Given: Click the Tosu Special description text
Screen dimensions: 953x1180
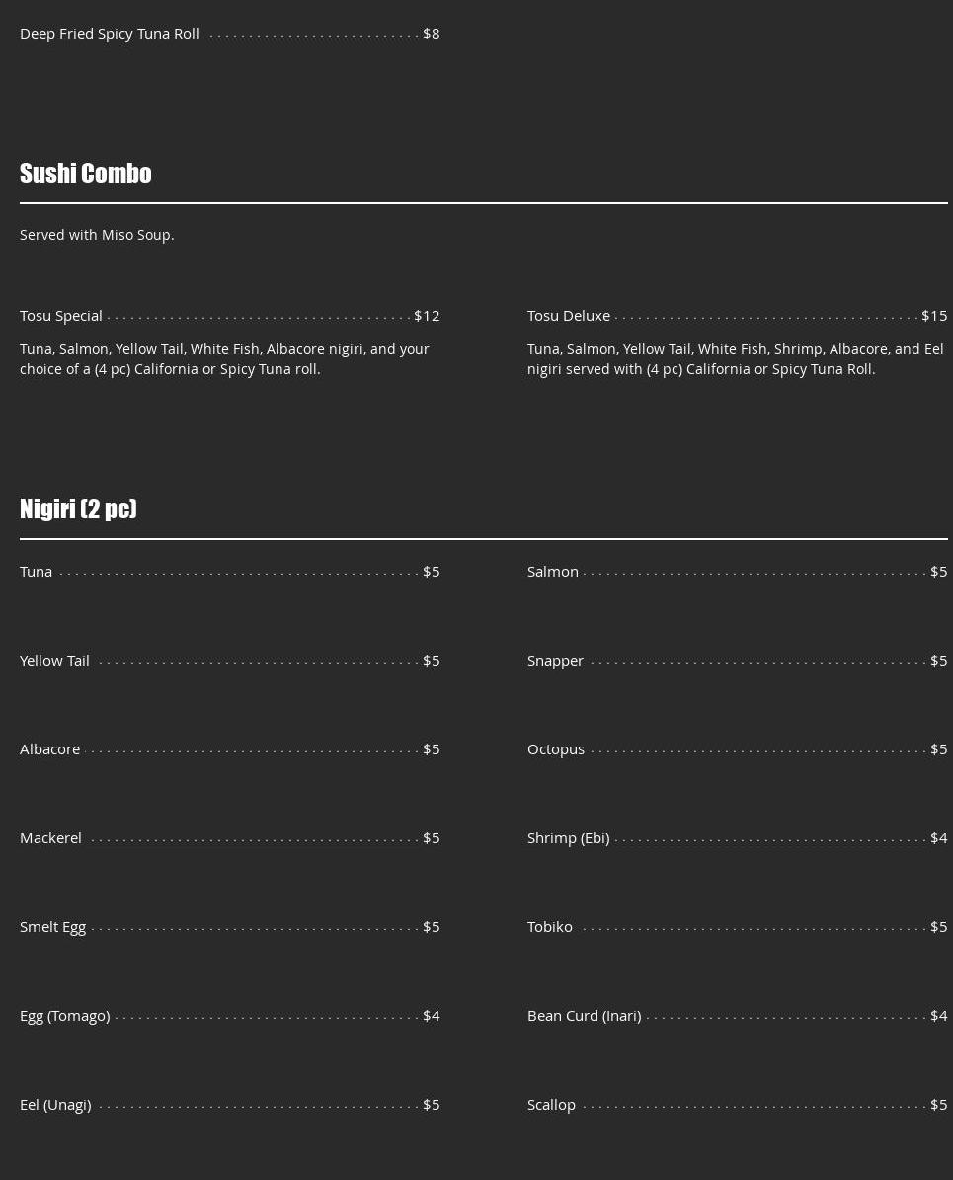Looking at the screenshot, I should pos(224,358).
